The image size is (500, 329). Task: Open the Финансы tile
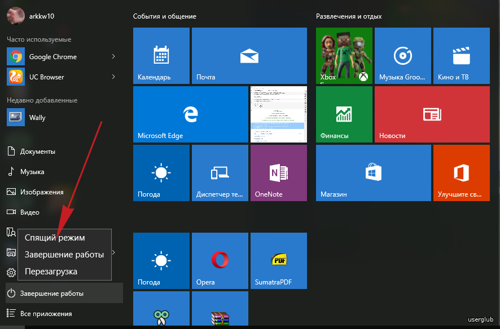coord(344,114)
